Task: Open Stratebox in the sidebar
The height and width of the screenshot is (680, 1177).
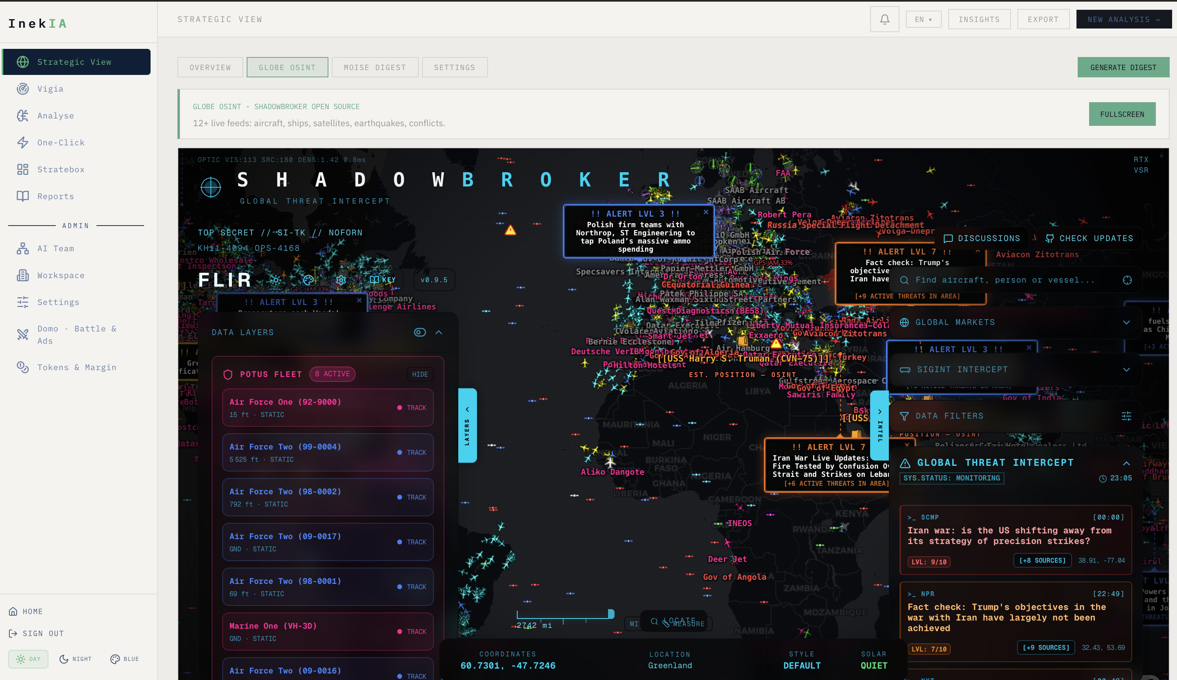Action: pyautogui.click(x=61, y=169)
